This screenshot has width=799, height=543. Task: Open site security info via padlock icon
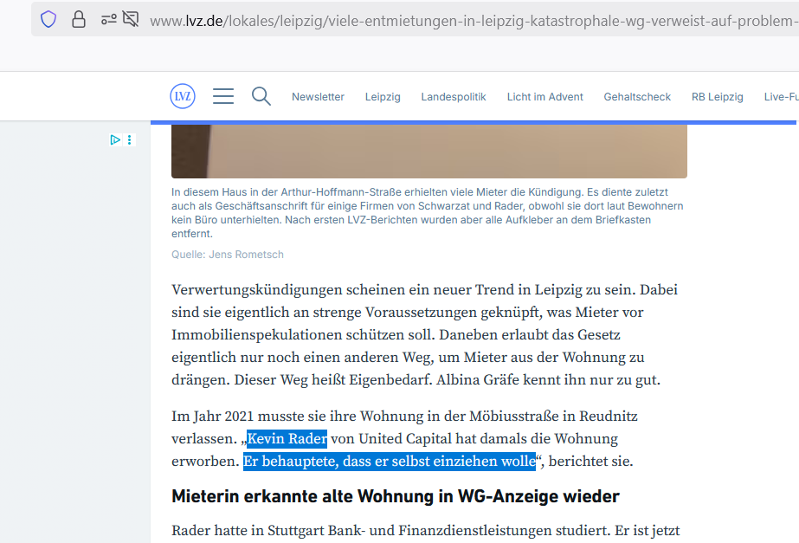coord(79,19)
